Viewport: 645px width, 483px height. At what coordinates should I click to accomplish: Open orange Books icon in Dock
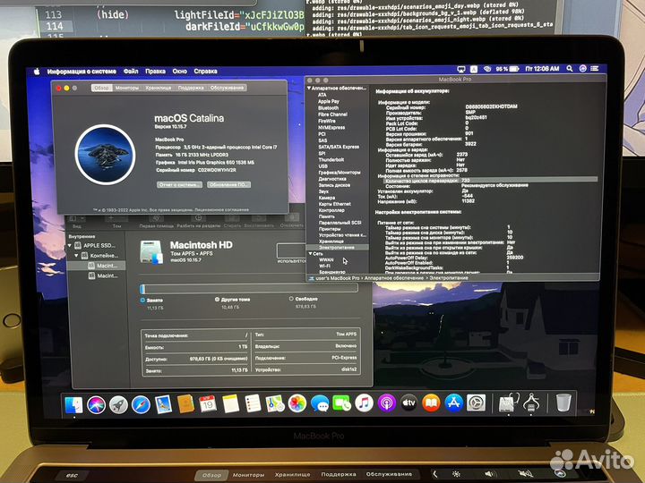coord(431,403)
